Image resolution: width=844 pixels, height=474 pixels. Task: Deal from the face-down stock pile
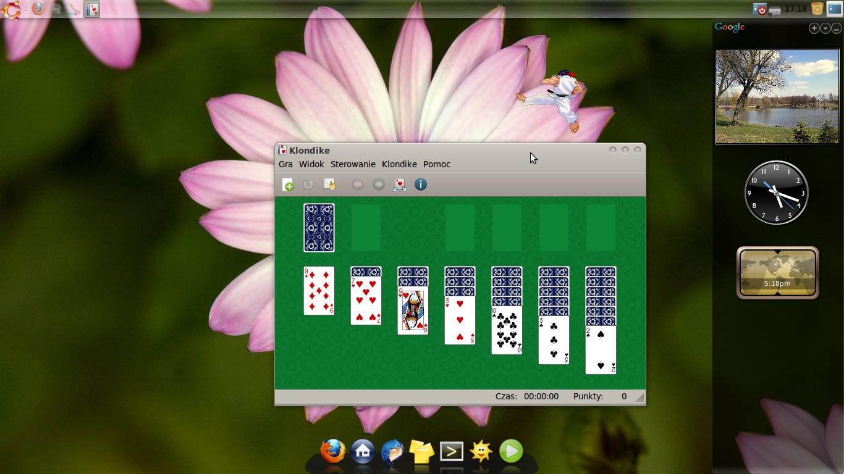tap(319, 228)
